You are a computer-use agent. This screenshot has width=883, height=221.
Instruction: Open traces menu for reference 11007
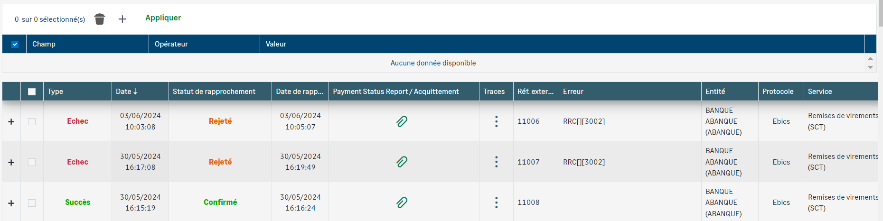tap(496, 162)
